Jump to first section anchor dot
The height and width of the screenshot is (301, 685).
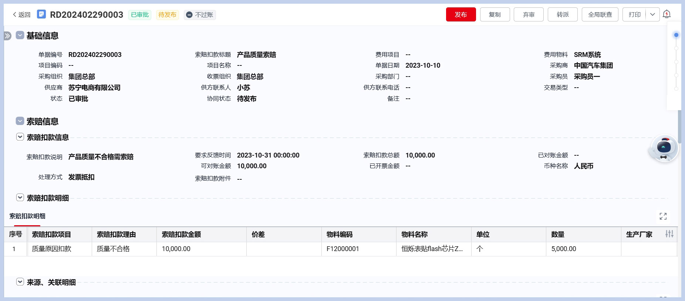[x=676, y=35]
